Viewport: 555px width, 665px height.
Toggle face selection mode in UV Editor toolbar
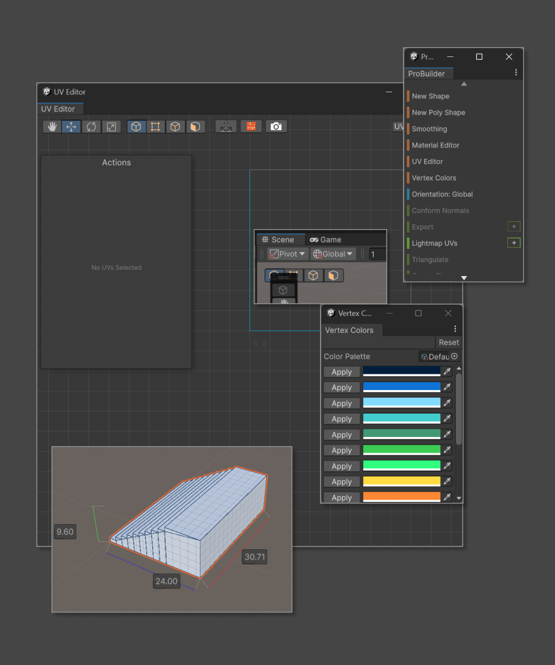pyautogui.click(x=195, y=126)
